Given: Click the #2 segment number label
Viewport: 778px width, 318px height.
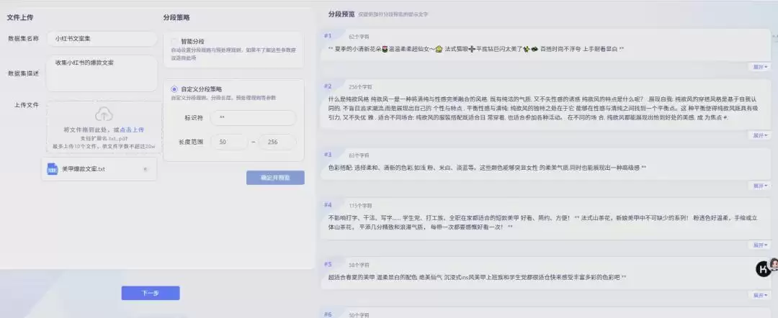Looking at the screenshot, I should (x=328, y=86).
